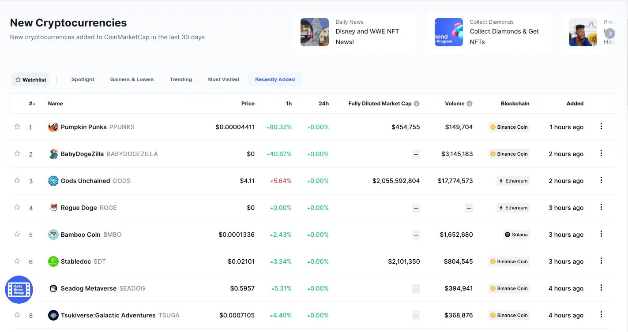
Task: Click the Binance Coin badge for Seadog Metaverse
Action: click(509, 288)
